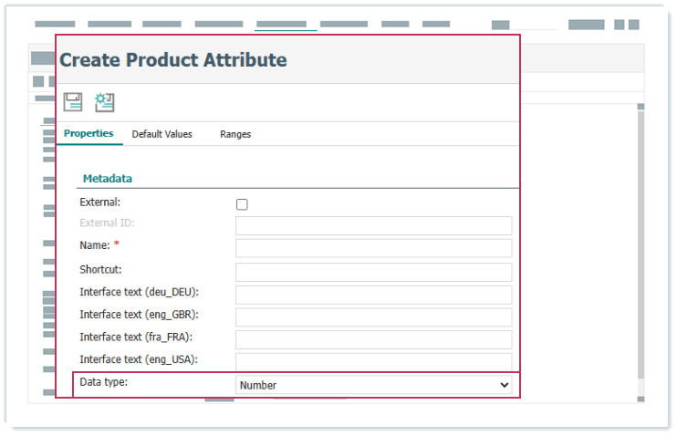Click the External label text
The width and height of the screenshot is (677, 436).
[x=100, y=202]
